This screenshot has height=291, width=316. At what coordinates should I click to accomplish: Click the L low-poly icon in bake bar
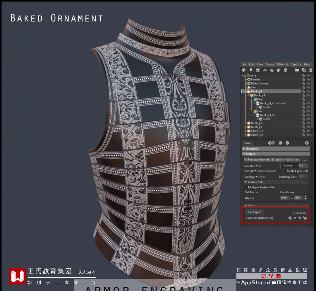[x=287, y=143]
